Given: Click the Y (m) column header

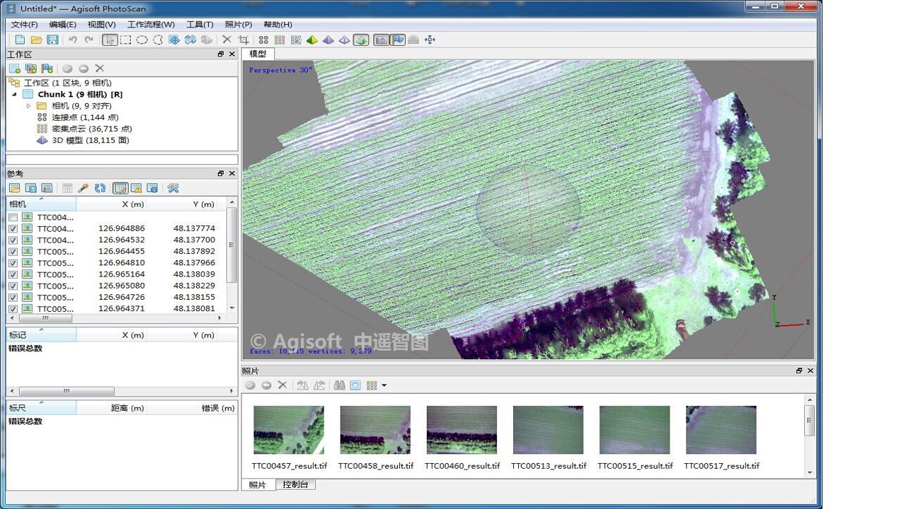Looking at the screenshot, I should pyautogui.click(x=203, y=204).
